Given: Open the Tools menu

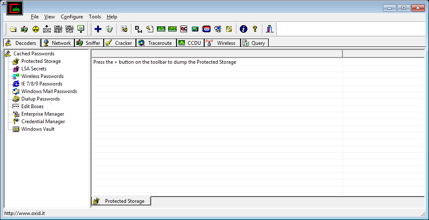Looking at the screenshot, I should tap(95, 17).
